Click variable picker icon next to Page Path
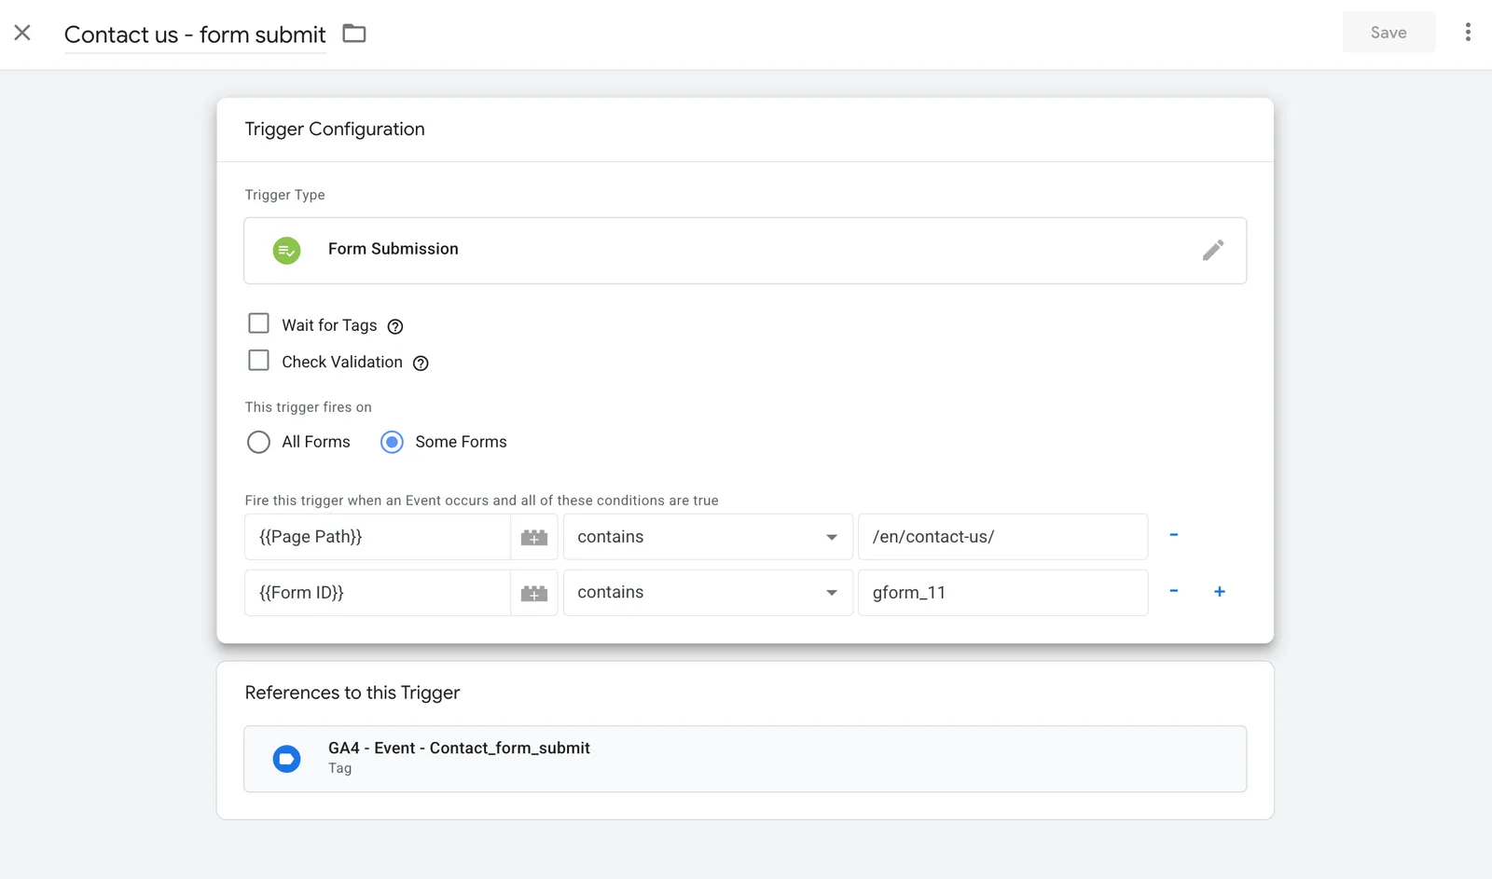Screen dimensions: 1492x879 [x=534, y=537]
